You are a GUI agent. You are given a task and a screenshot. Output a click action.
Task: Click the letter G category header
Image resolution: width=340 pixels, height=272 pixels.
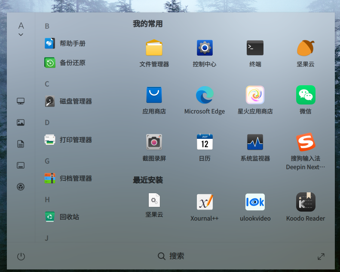coord(47,161)
